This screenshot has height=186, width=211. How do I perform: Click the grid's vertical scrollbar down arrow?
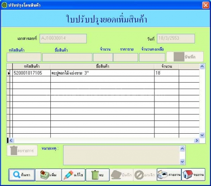click(x=202, y=135)
